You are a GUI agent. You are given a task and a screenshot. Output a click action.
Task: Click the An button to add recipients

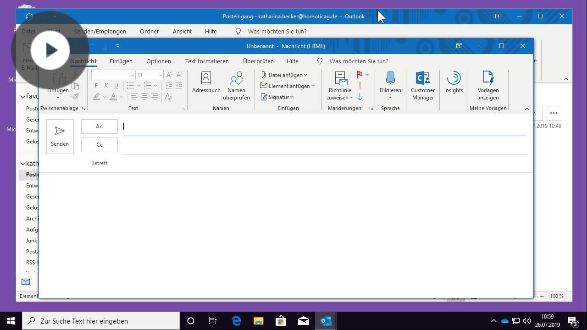pyautogui.click(x=99, y=126)
